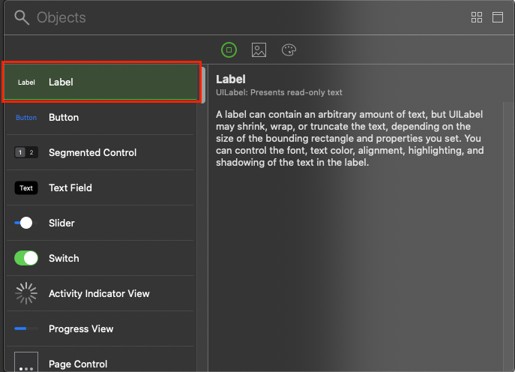The width and height of the screenshot is (515, 372).
Task: Click the 'UILabel: Presents read-only text' subtitle
Action: coord(279,92)
